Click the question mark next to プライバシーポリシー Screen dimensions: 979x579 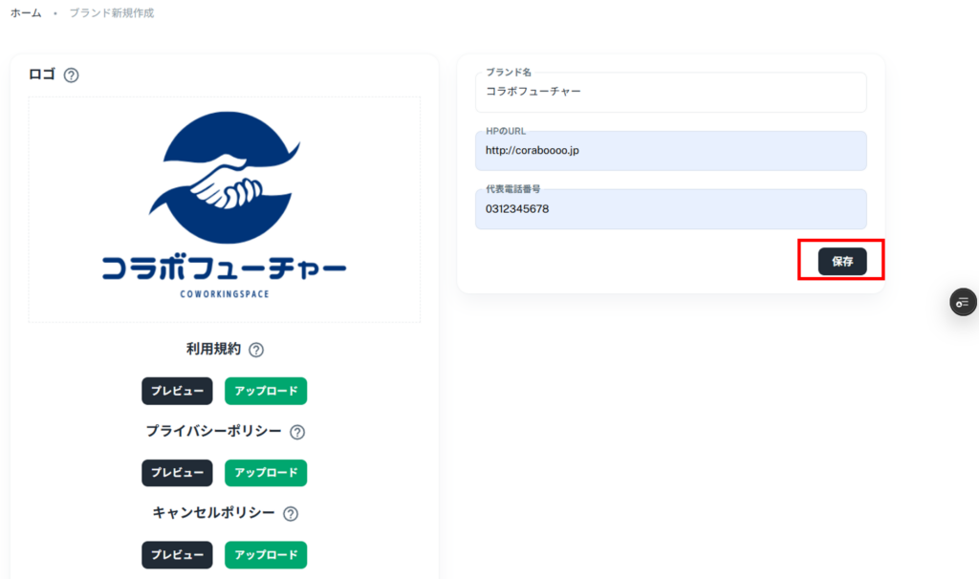pyautogui.click(x=297, y=432)
